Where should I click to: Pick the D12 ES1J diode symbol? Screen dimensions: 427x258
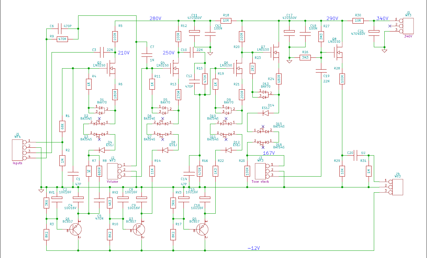tap(228, 150)
